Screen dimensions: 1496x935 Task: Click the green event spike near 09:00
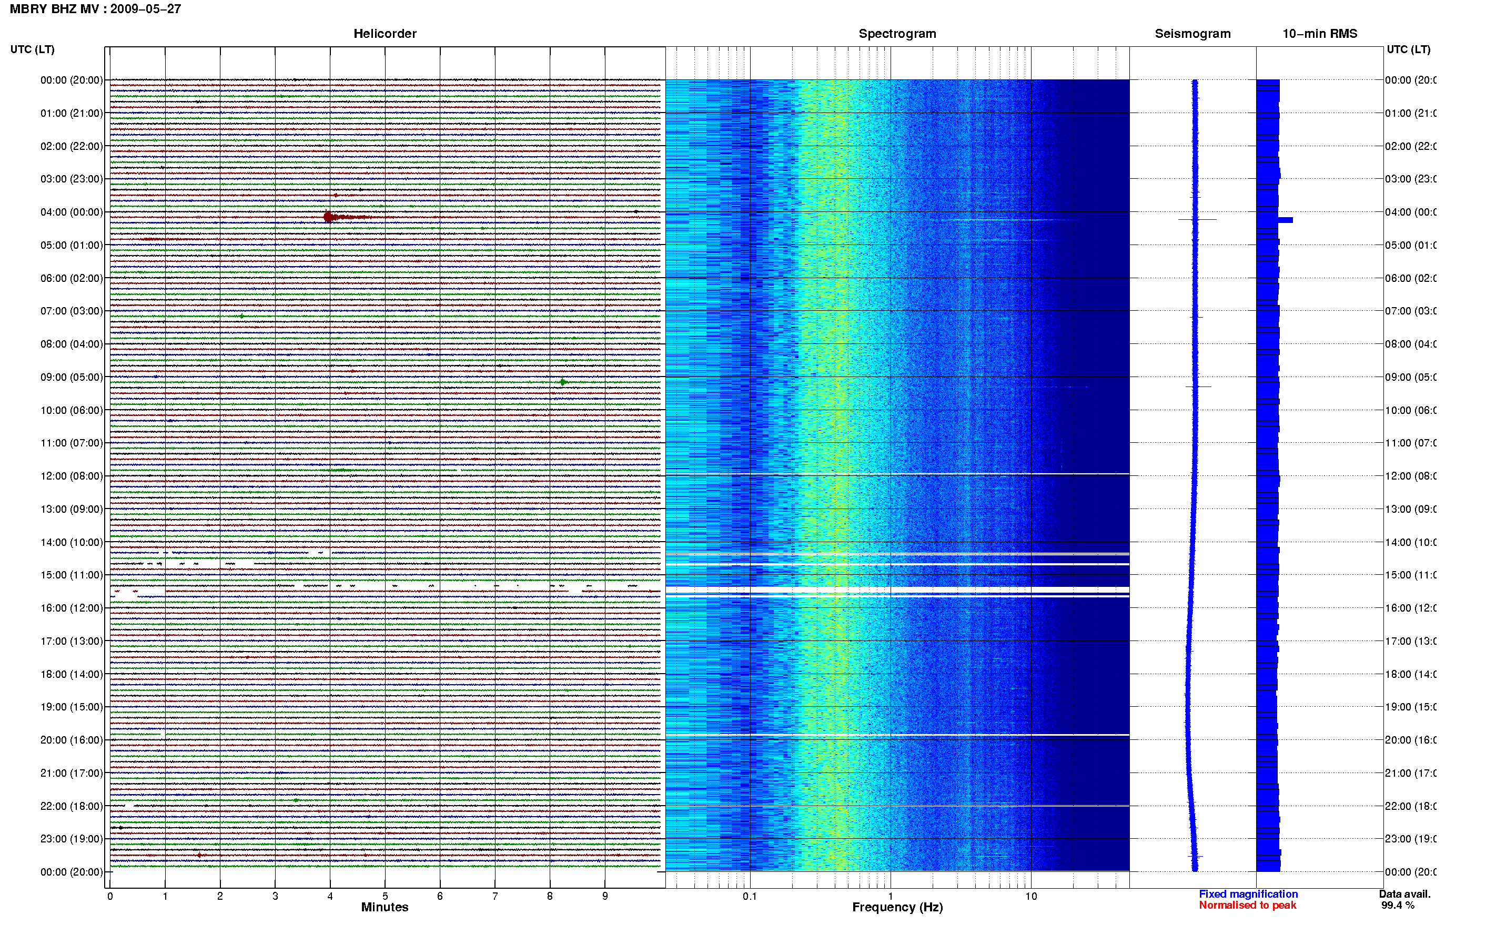point(563,382)
